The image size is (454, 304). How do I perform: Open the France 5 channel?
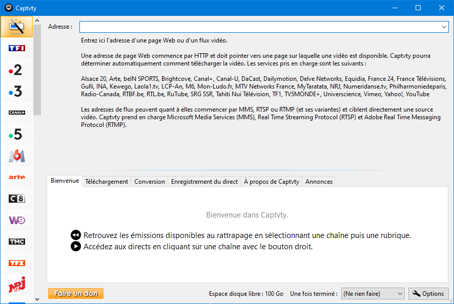tap(16, 134)
